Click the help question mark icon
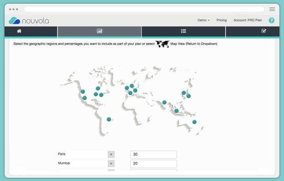This screenshot has width=284, height=181. [x=272, y=20]
